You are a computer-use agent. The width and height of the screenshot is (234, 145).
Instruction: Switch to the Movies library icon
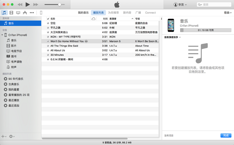11,13
